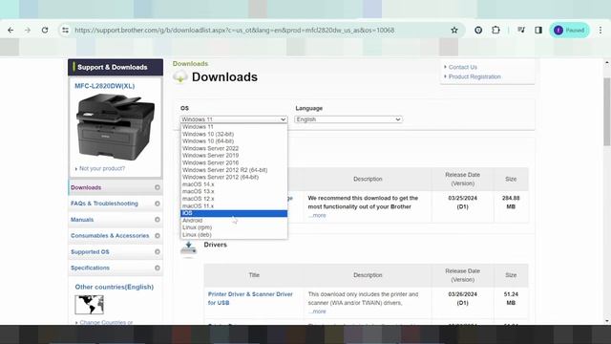This screenshot has height=344, width=611.
Task: Go back with the browser back arrow
Action: tap(11, 30)
